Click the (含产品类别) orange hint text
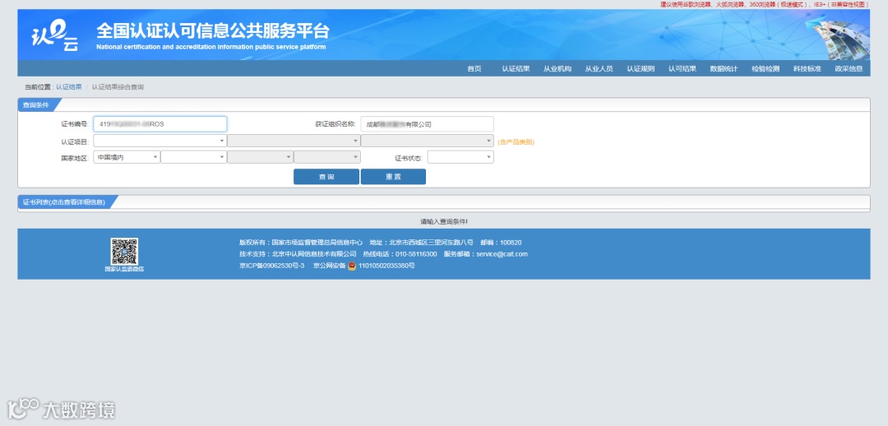Image resolution: width=888 pixels, height=426 pixels. tap(516, 142)
